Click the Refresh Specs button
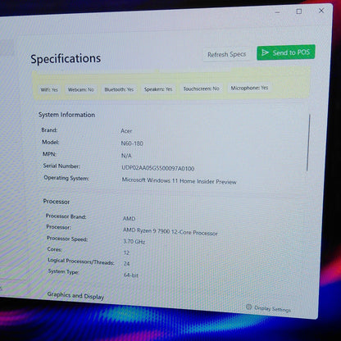Viewport: 341px width, 341px height. pos(226,54)
